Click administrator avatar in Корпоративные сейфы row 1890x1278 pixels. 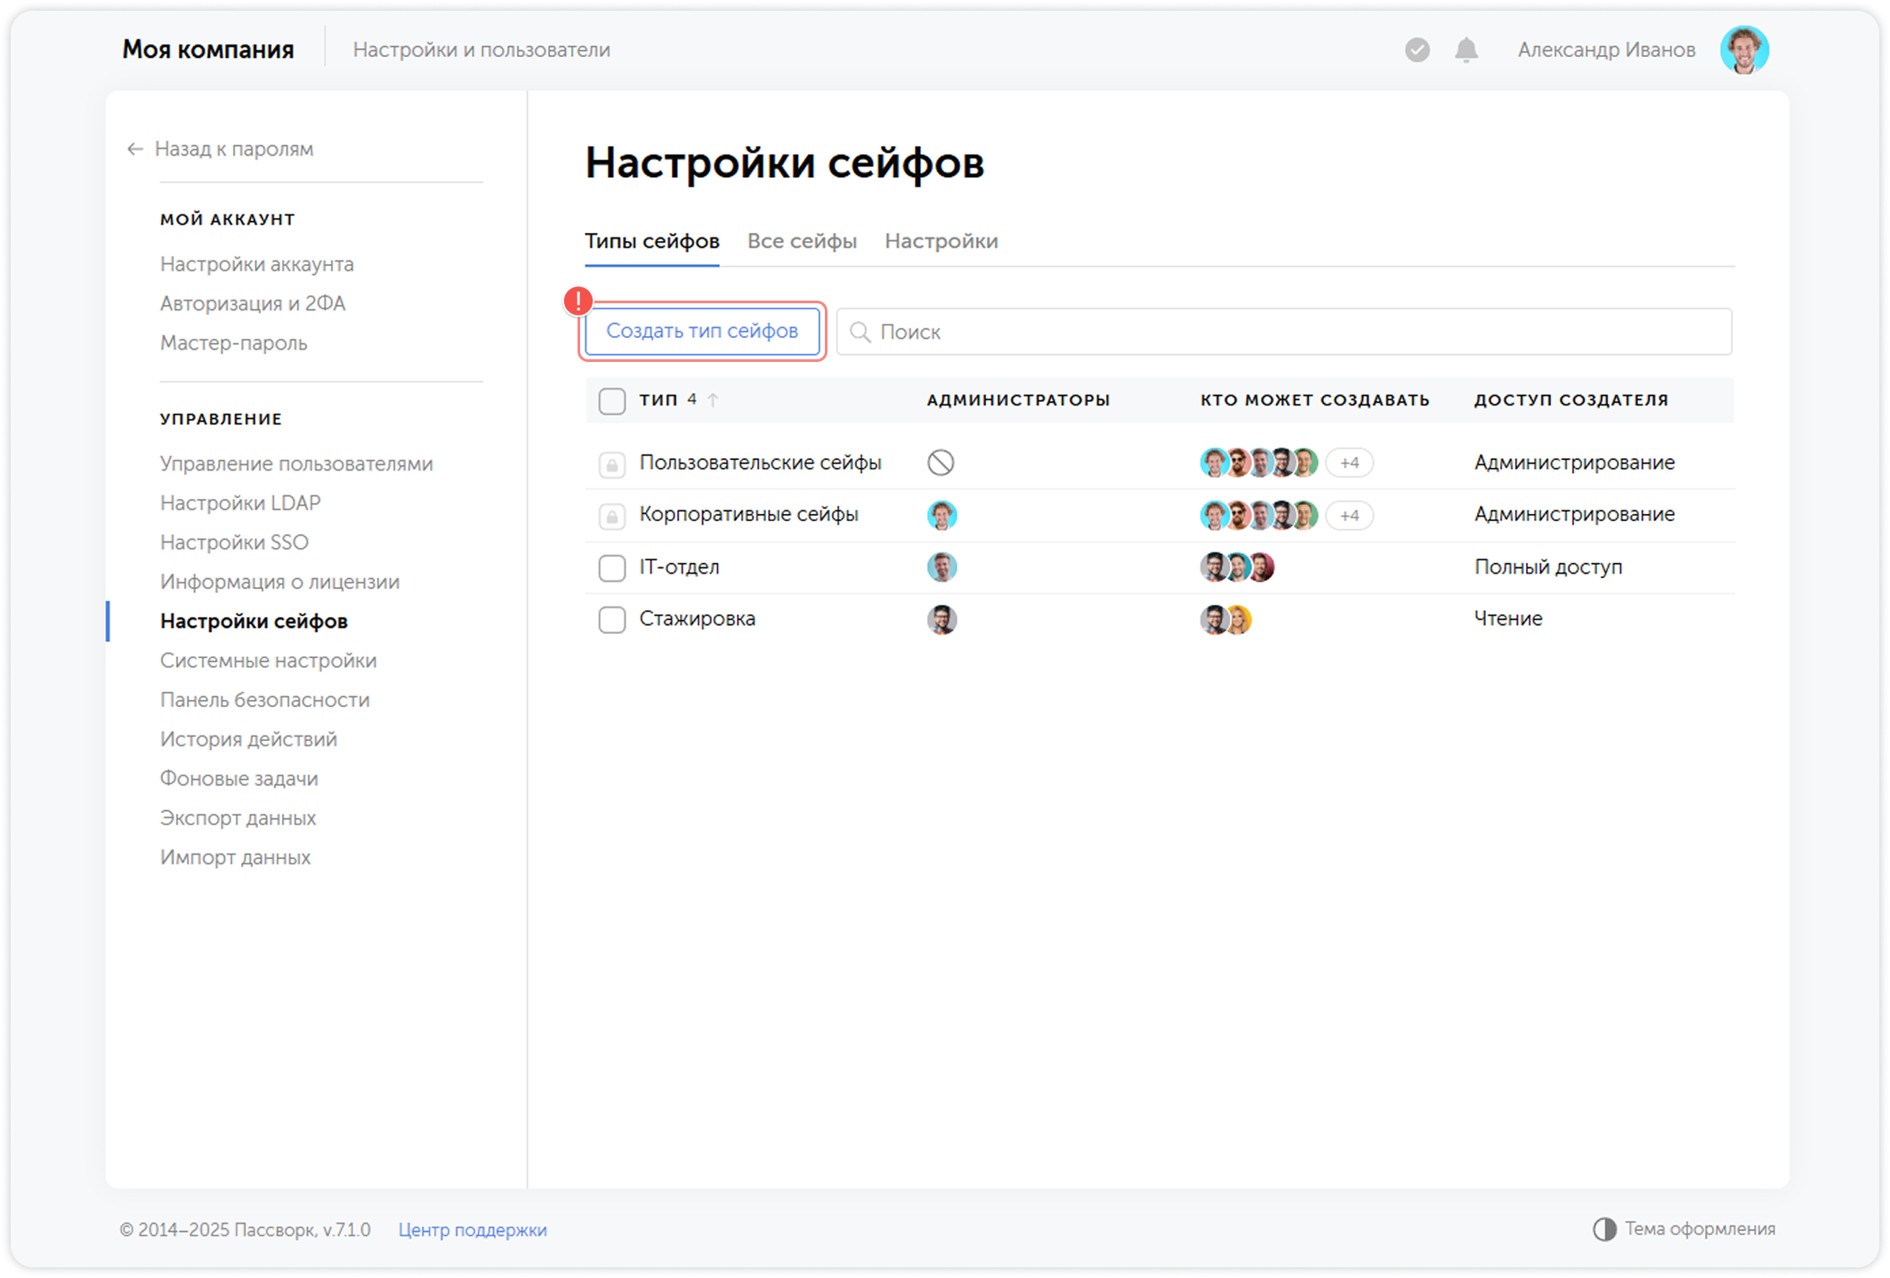pyautogui.click(x=941, y=515)
